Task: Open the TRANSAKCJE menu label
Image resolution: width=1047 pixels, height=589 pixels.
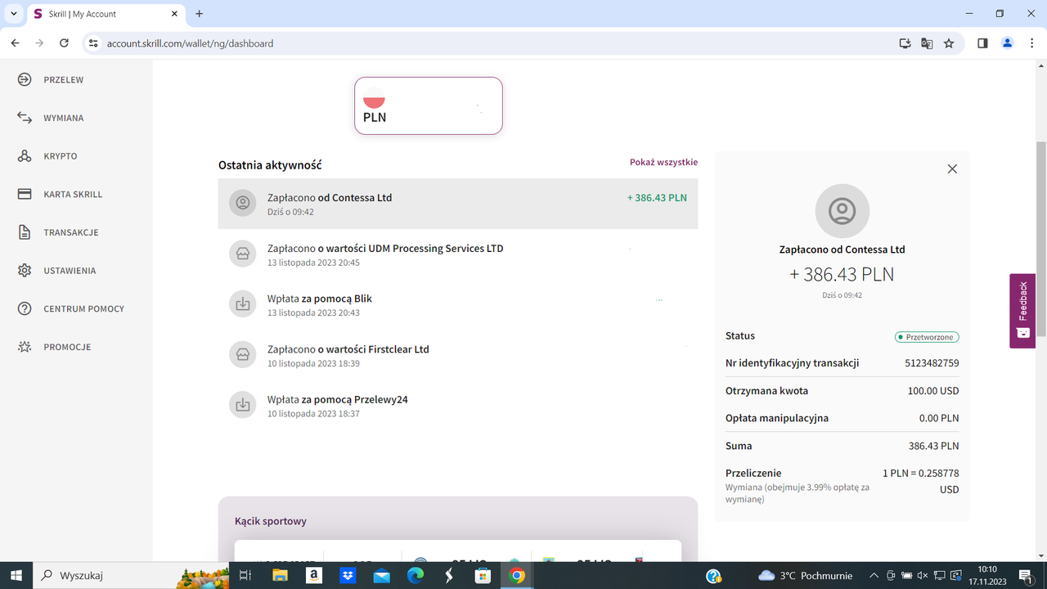Action: (x=71, y=232)
